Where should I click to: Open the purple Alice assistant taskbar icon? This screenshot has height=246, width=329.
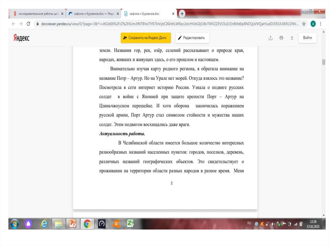click(28, 224)
